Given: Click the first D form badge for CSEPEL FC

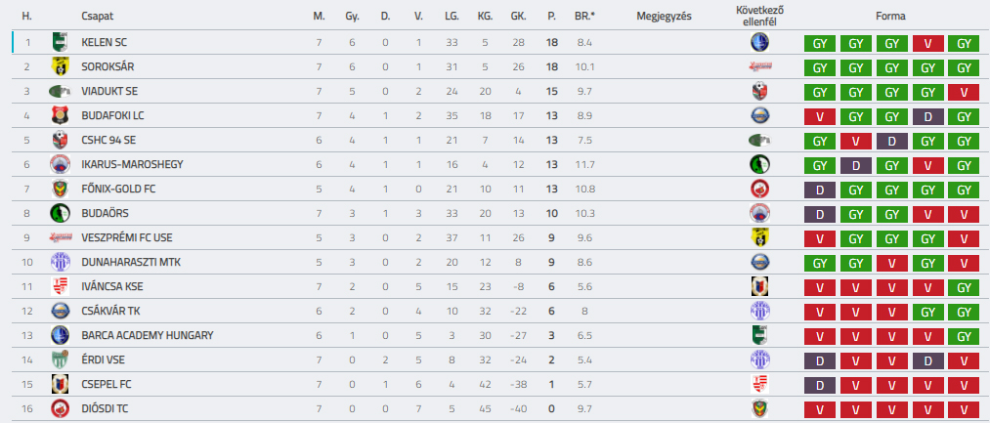Looking at the screenshot, I should coord(820,385).
